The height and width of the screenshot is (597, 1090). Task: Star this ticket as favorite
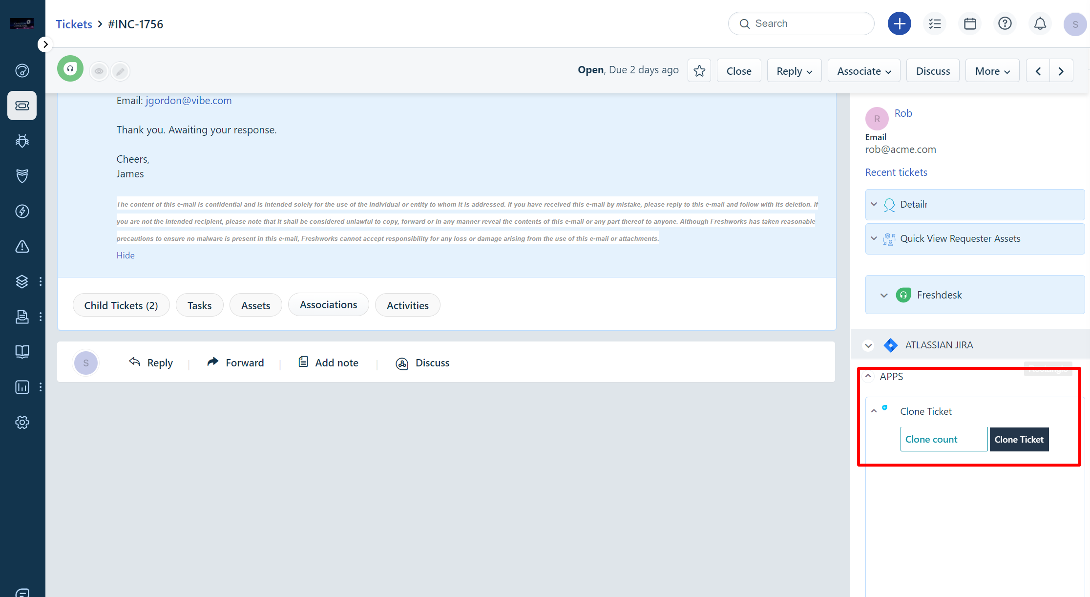(699, 71)
